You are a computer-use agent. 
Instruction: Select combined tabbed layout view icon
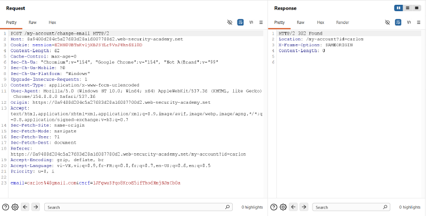click(416, 8)
